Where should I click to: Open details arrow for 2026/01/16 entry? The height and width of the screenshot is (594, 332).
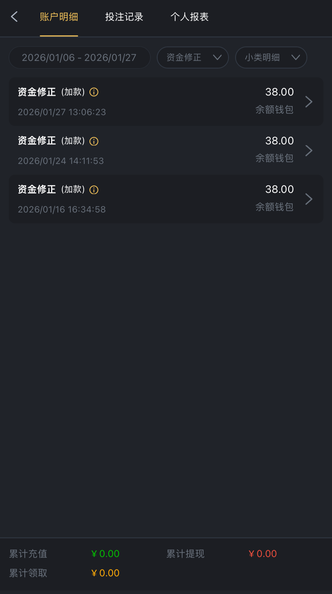point(309,199)
